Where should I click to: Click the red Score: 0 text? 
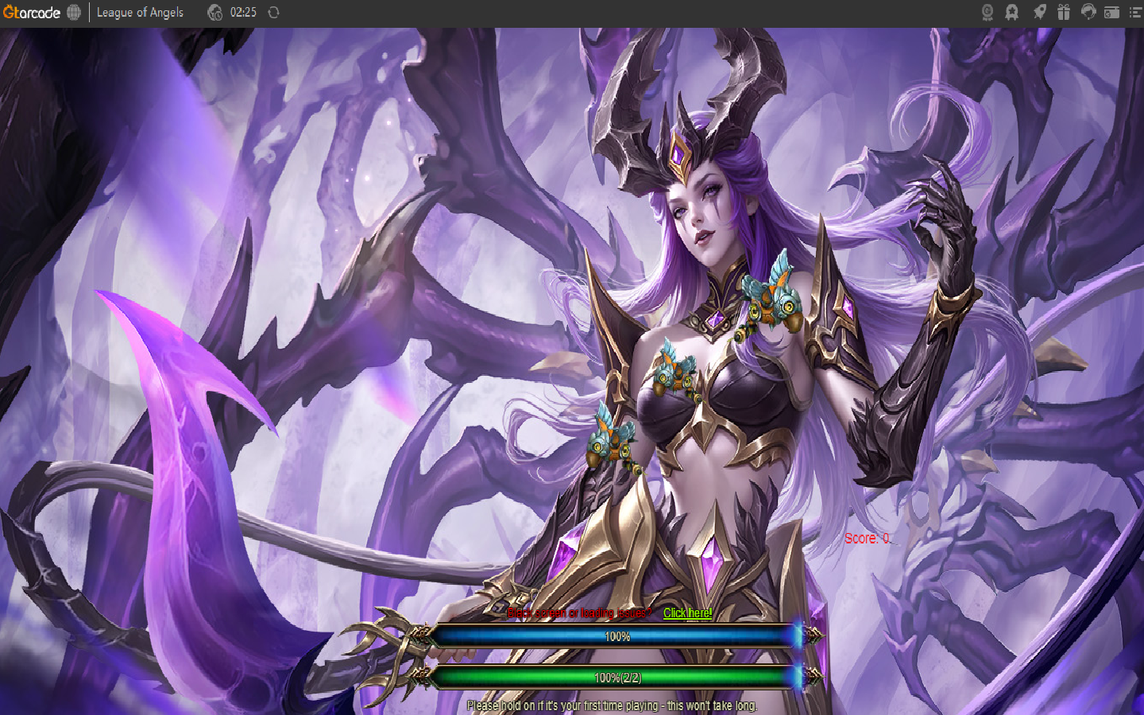pos(867,539)
